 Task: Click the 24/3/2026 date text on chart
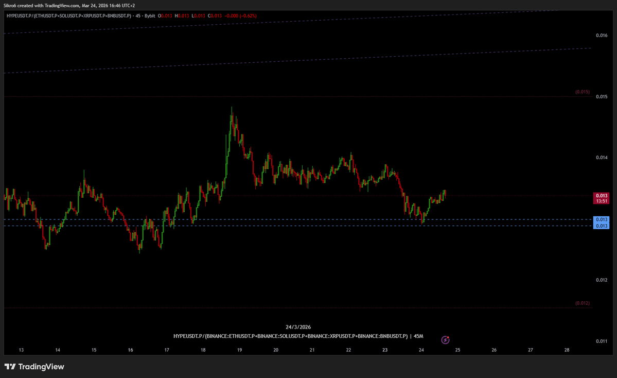click(x=298, y=327)
